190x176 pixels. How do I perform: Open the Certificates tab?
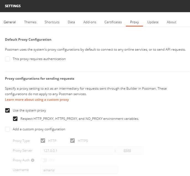click(x=113, y=22)
